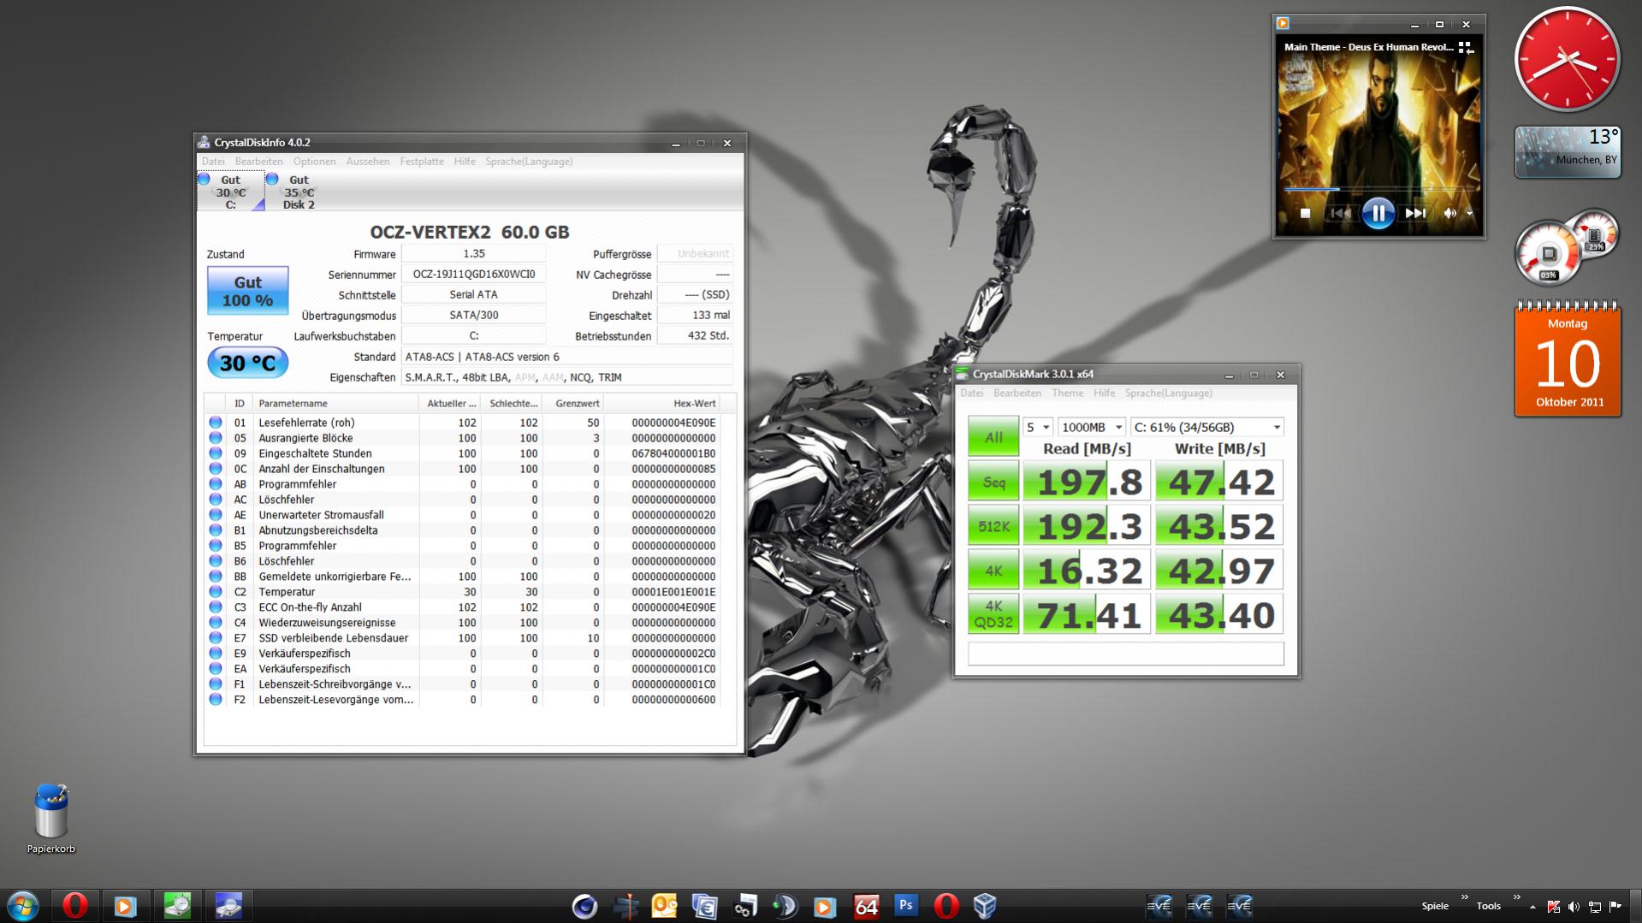Switch to the Disk 2 tab

(299, 192)
